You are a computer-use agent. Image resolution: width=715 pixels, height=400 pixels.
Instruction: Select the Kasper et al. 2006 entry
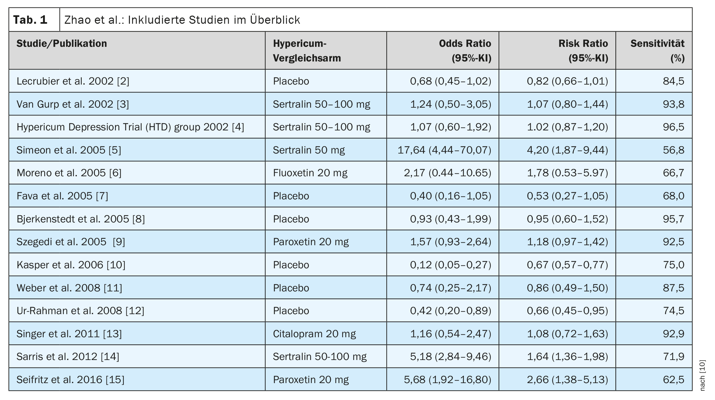(71, 265)
